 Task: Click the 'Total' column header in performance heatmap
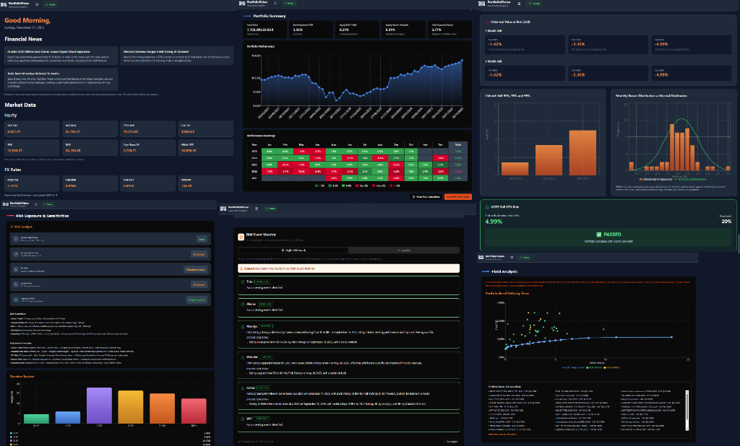pyautogui.click(x=457, y=145)
